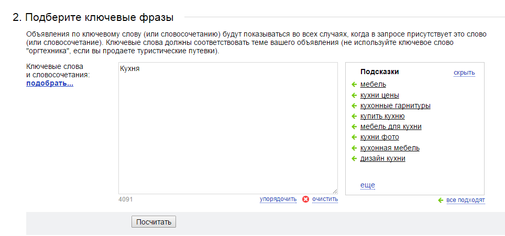Viewport: 505px width, 236px height.
Task: Click green arrow next to "купить кухню"
Action: coord(354,116)
